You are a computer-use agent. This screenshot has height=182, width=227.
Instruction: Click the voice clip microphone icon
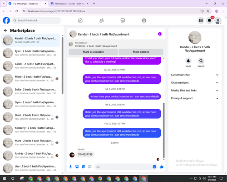tap(70, 167)
